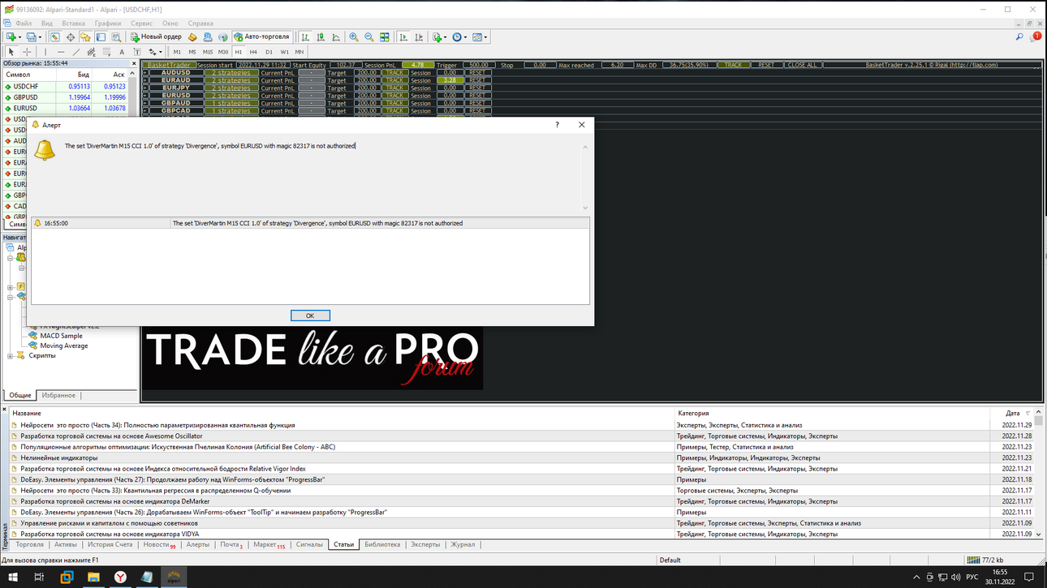Select the crosshair tool

tap(27, 52)
